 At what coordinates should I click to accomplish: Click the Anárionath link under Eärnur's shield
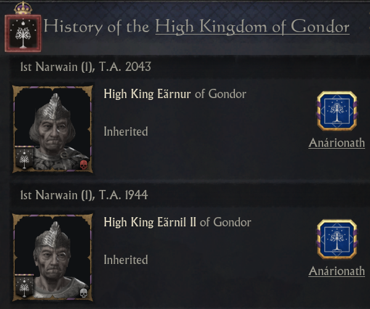click(337, 143)
